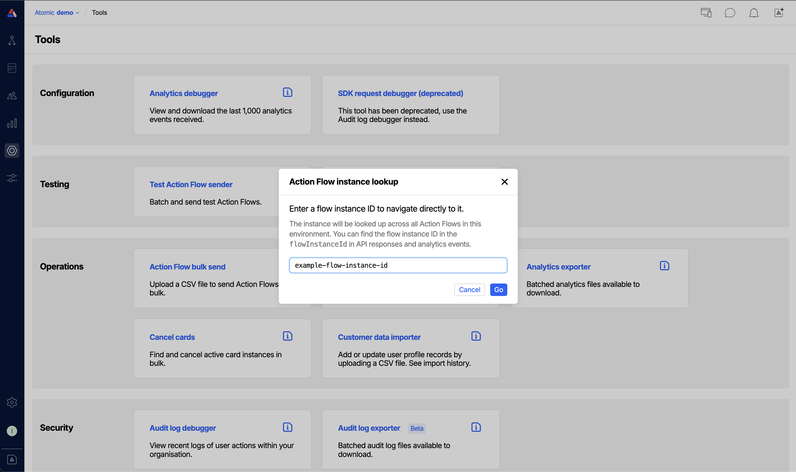
Task: Select Tools in the breadcrumb trail
Action: pyautogui.click(x=99, y=12)
